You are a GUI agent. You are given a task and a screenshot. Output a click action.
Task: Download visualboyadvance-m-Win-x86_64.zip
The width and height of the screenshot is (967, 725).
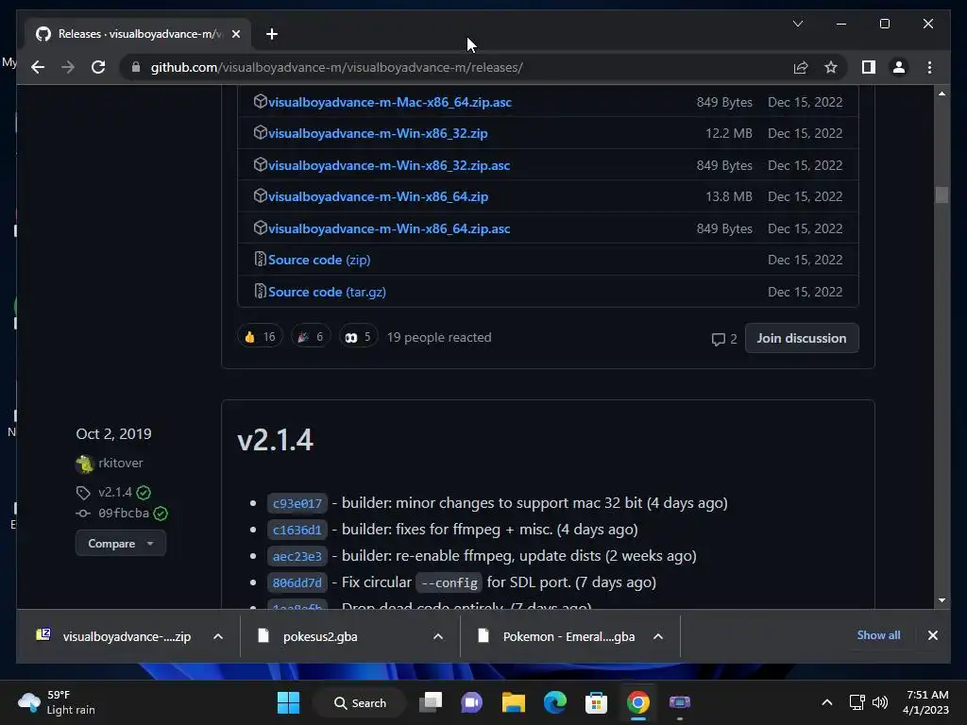point(378,196)
